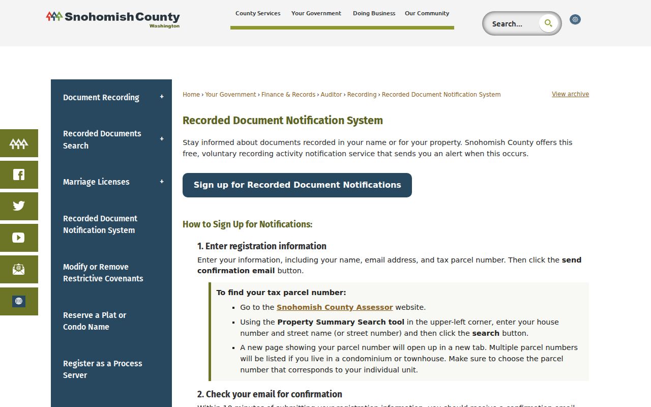Click in the Search text field

[x=511, y=23]
